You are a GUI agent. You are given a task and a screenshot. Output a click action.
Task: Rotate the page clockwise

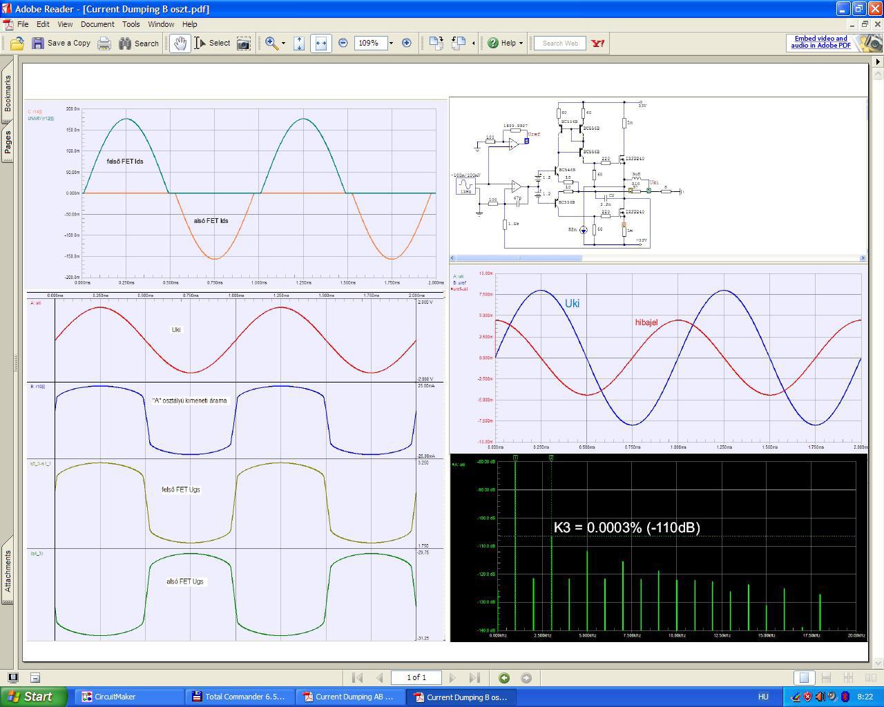tap(436, 43)
